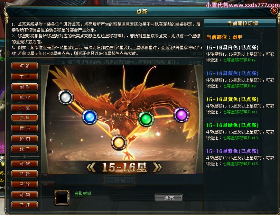Click the purple orb star node
Screen dimensions: 280x215
tap(181, 115)
